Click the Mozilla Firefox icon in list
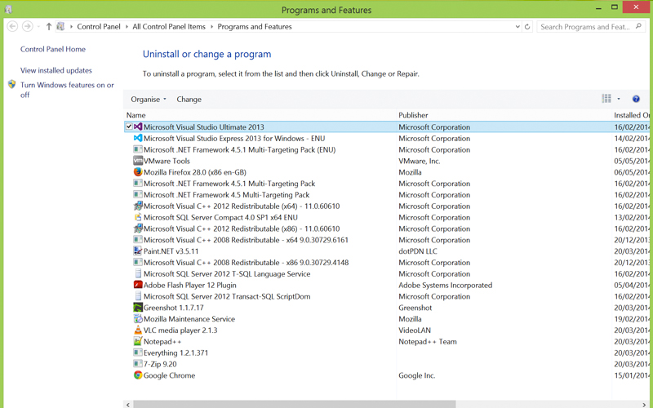Image resolution: width=653 pixels, height=408 pixels. point(138,172)
